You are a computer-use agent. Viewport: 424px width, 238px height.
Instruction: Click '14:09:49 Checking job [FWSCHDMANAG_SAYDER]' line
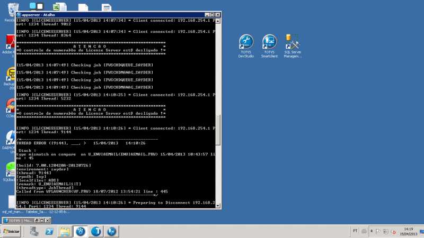click(x=85, y=87)
